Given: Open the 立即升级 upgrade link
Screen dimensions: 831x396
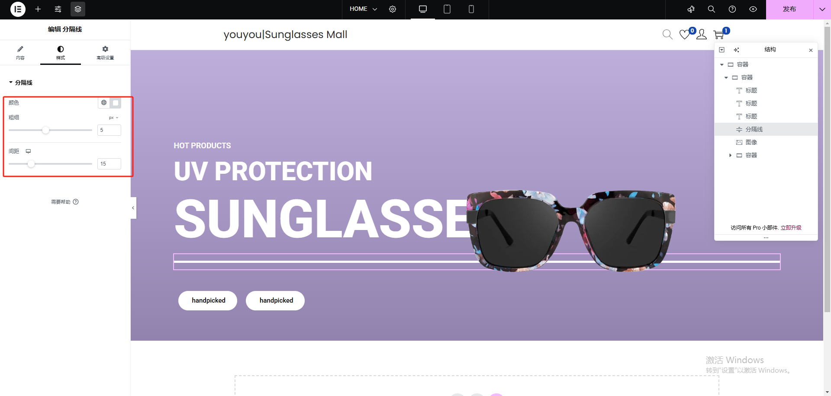Looking at the screenshot, I should pos(791,227).
